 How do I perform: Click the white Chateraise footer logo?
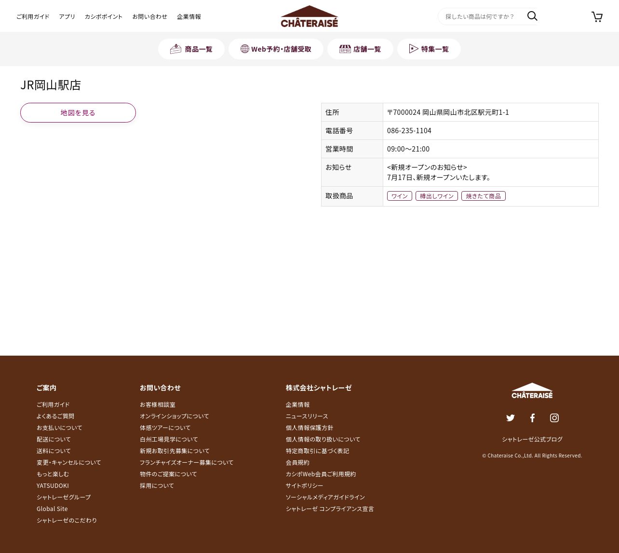(532, 390)
